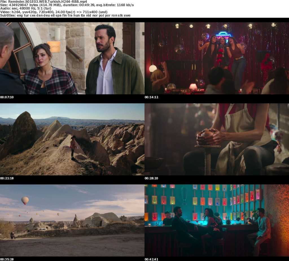Click the rocky valley landscape thumbnail
The image size is (289, 261).
[72, 139]
